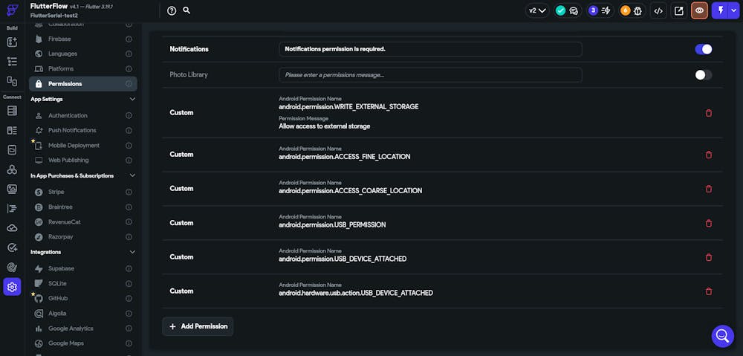Click the View Code icon
This screenshot has width=743, height=356.
click(x=658, y=10)
